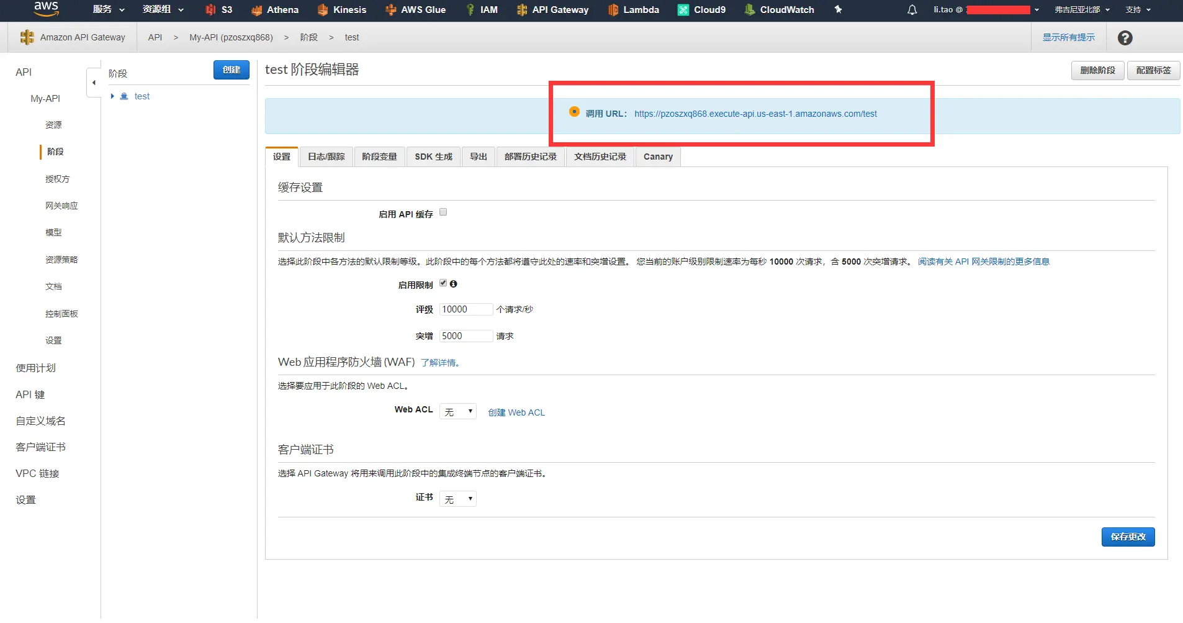The width and height of the screenshot is (1183, 623).
Task: Open 客户端证书 in the sidebar
Action: click(x=40, y=447)
